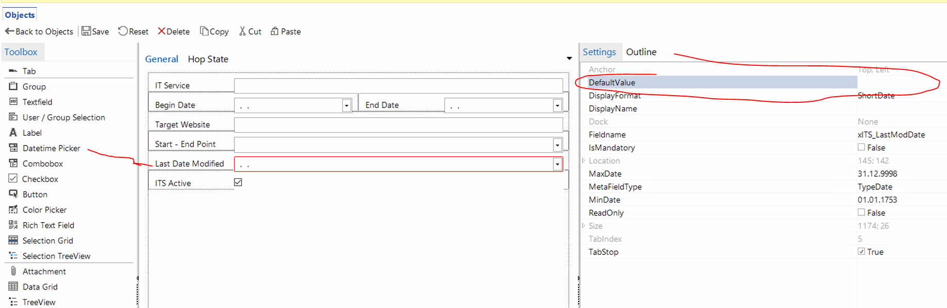This screenshot has width=947, height=308.
Task: Click the Save icon in toolbar
Action: tap(87, 31)
